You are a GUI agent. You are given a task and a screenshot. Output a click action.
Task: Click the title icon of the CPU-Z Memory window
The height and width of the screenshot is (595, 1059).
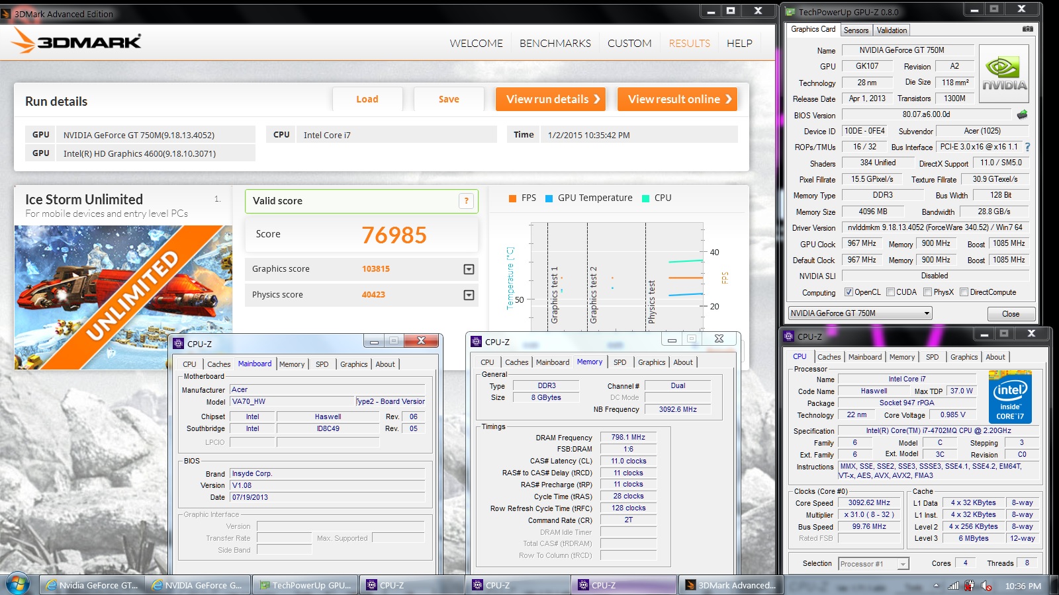477,342
